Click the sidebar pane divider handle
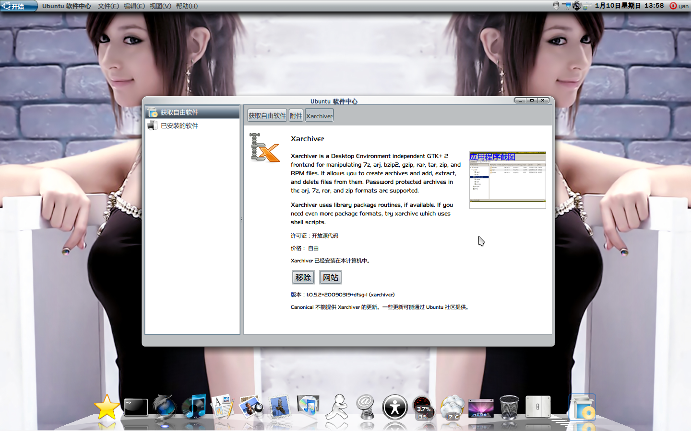 pyautogui.click(x=241, y=219)
